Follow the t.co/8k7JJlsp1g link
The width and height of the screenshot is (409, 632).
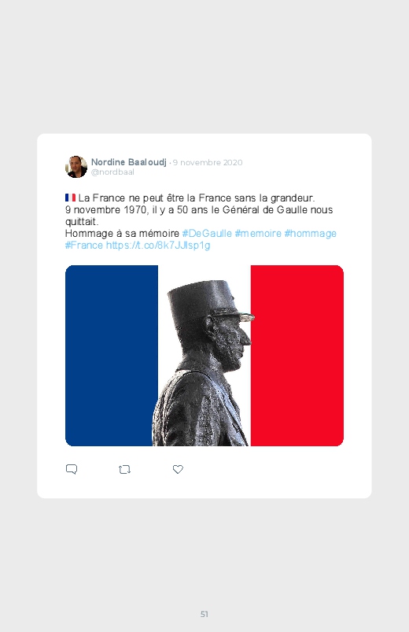pos(158,246)
